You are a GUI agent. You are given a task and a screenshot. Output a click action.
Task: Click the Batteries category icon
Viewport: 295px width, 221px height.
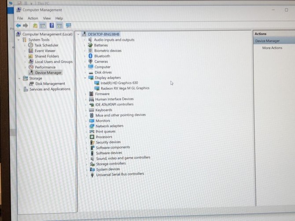[x=90, y=45]
